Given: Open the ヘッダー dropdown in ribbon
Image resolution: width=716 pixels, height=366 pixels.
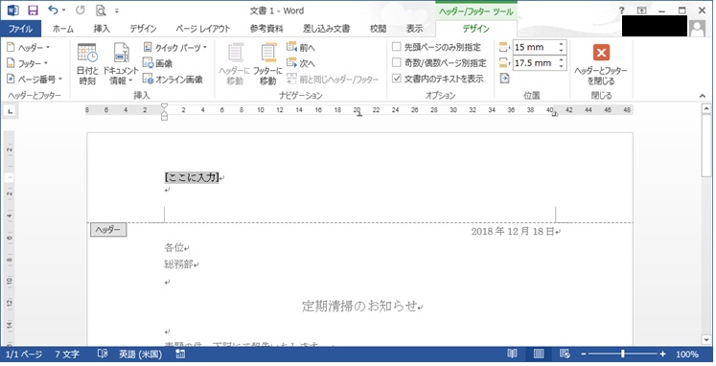Looking at the screenshot, I should tap(29, 48).
